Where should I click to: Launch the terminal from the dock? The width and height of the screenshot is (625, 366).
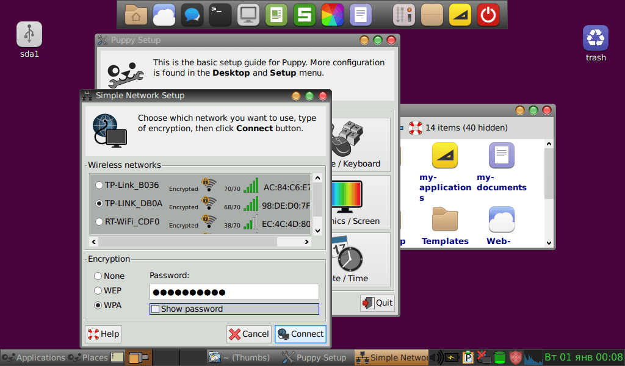(220, 15)
